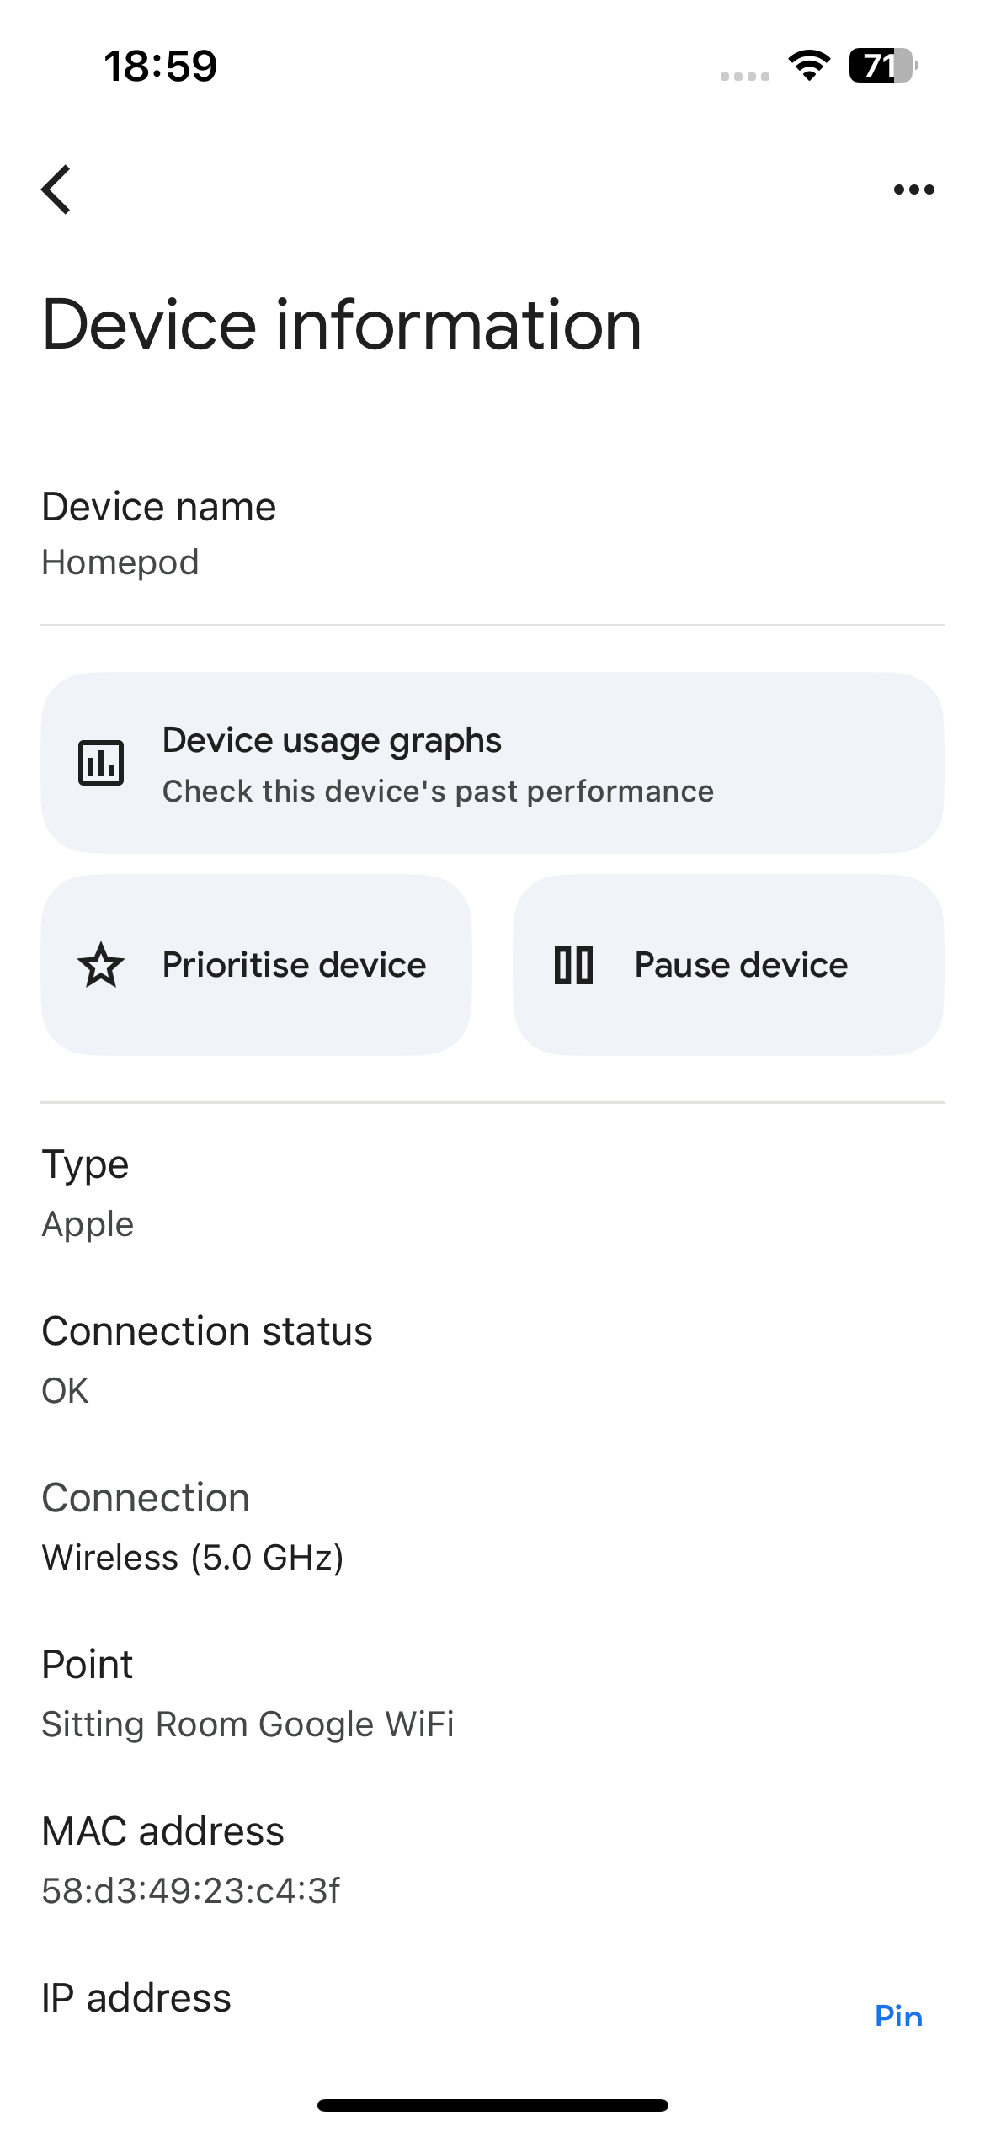
Task: Open Device usage graphs card
Action: tap(492, 763)
